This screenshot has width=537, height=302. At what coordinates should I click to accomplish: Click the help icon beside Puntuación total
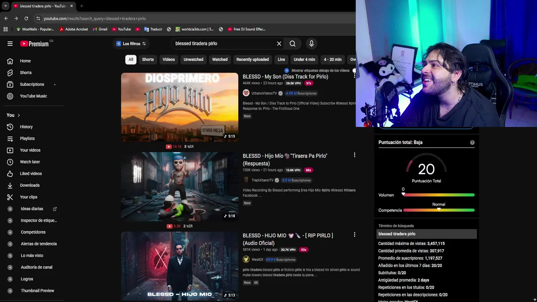coord(472,143)
